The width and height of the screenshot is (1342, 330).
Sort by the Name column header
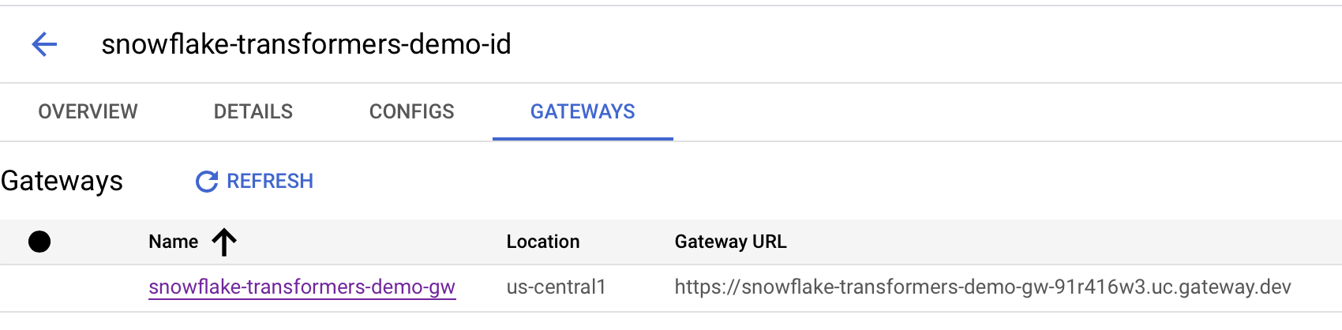pos(174,242)
